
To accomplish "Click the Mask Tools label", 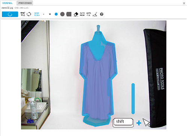I will click(x=37, y=14).
